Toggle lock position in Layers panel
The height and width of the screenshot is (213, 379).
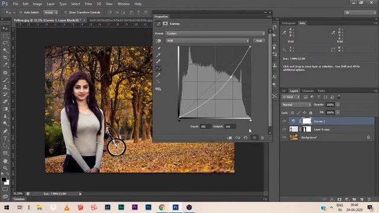click(304, 112)
